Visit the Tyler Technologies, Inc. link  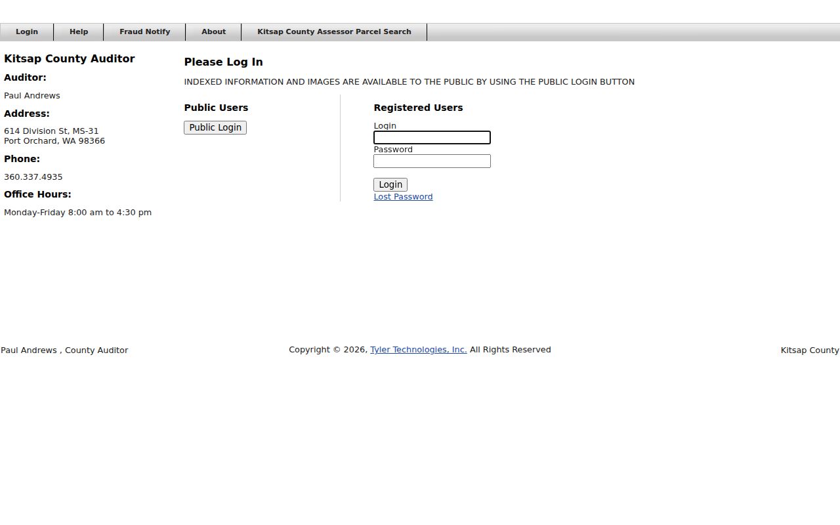pyautogui.click(x=418, y=350)
